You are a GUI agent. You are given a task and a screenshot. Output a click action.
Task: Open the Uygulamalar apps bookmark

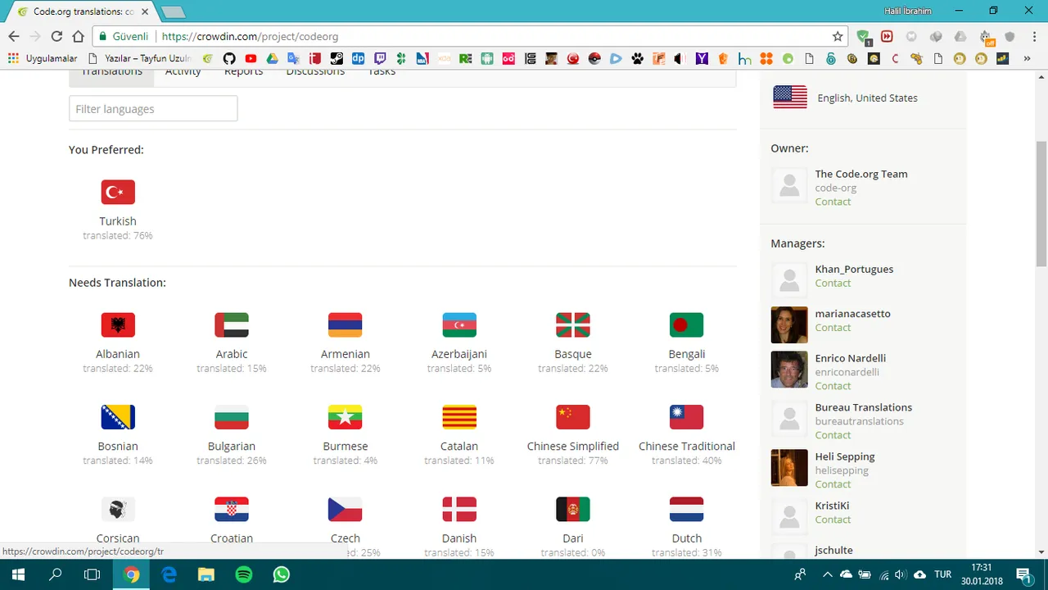[x=43, y=58]
